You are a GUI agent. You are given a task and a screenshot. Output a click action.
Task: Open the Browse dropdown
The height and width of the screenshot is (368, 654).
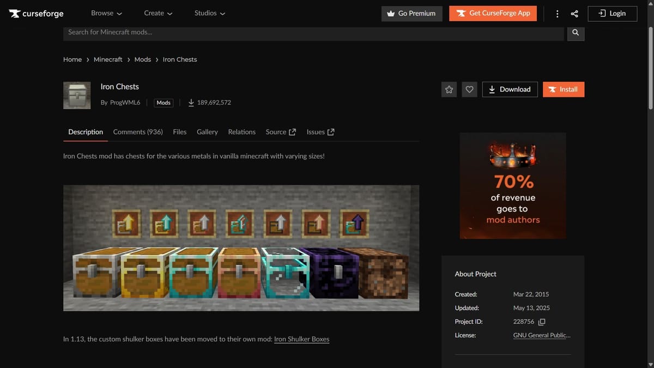click(x=106, y=13)
